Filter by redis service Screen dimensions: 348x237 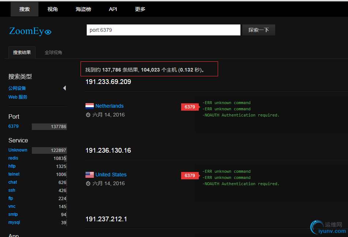click(13, 158)
